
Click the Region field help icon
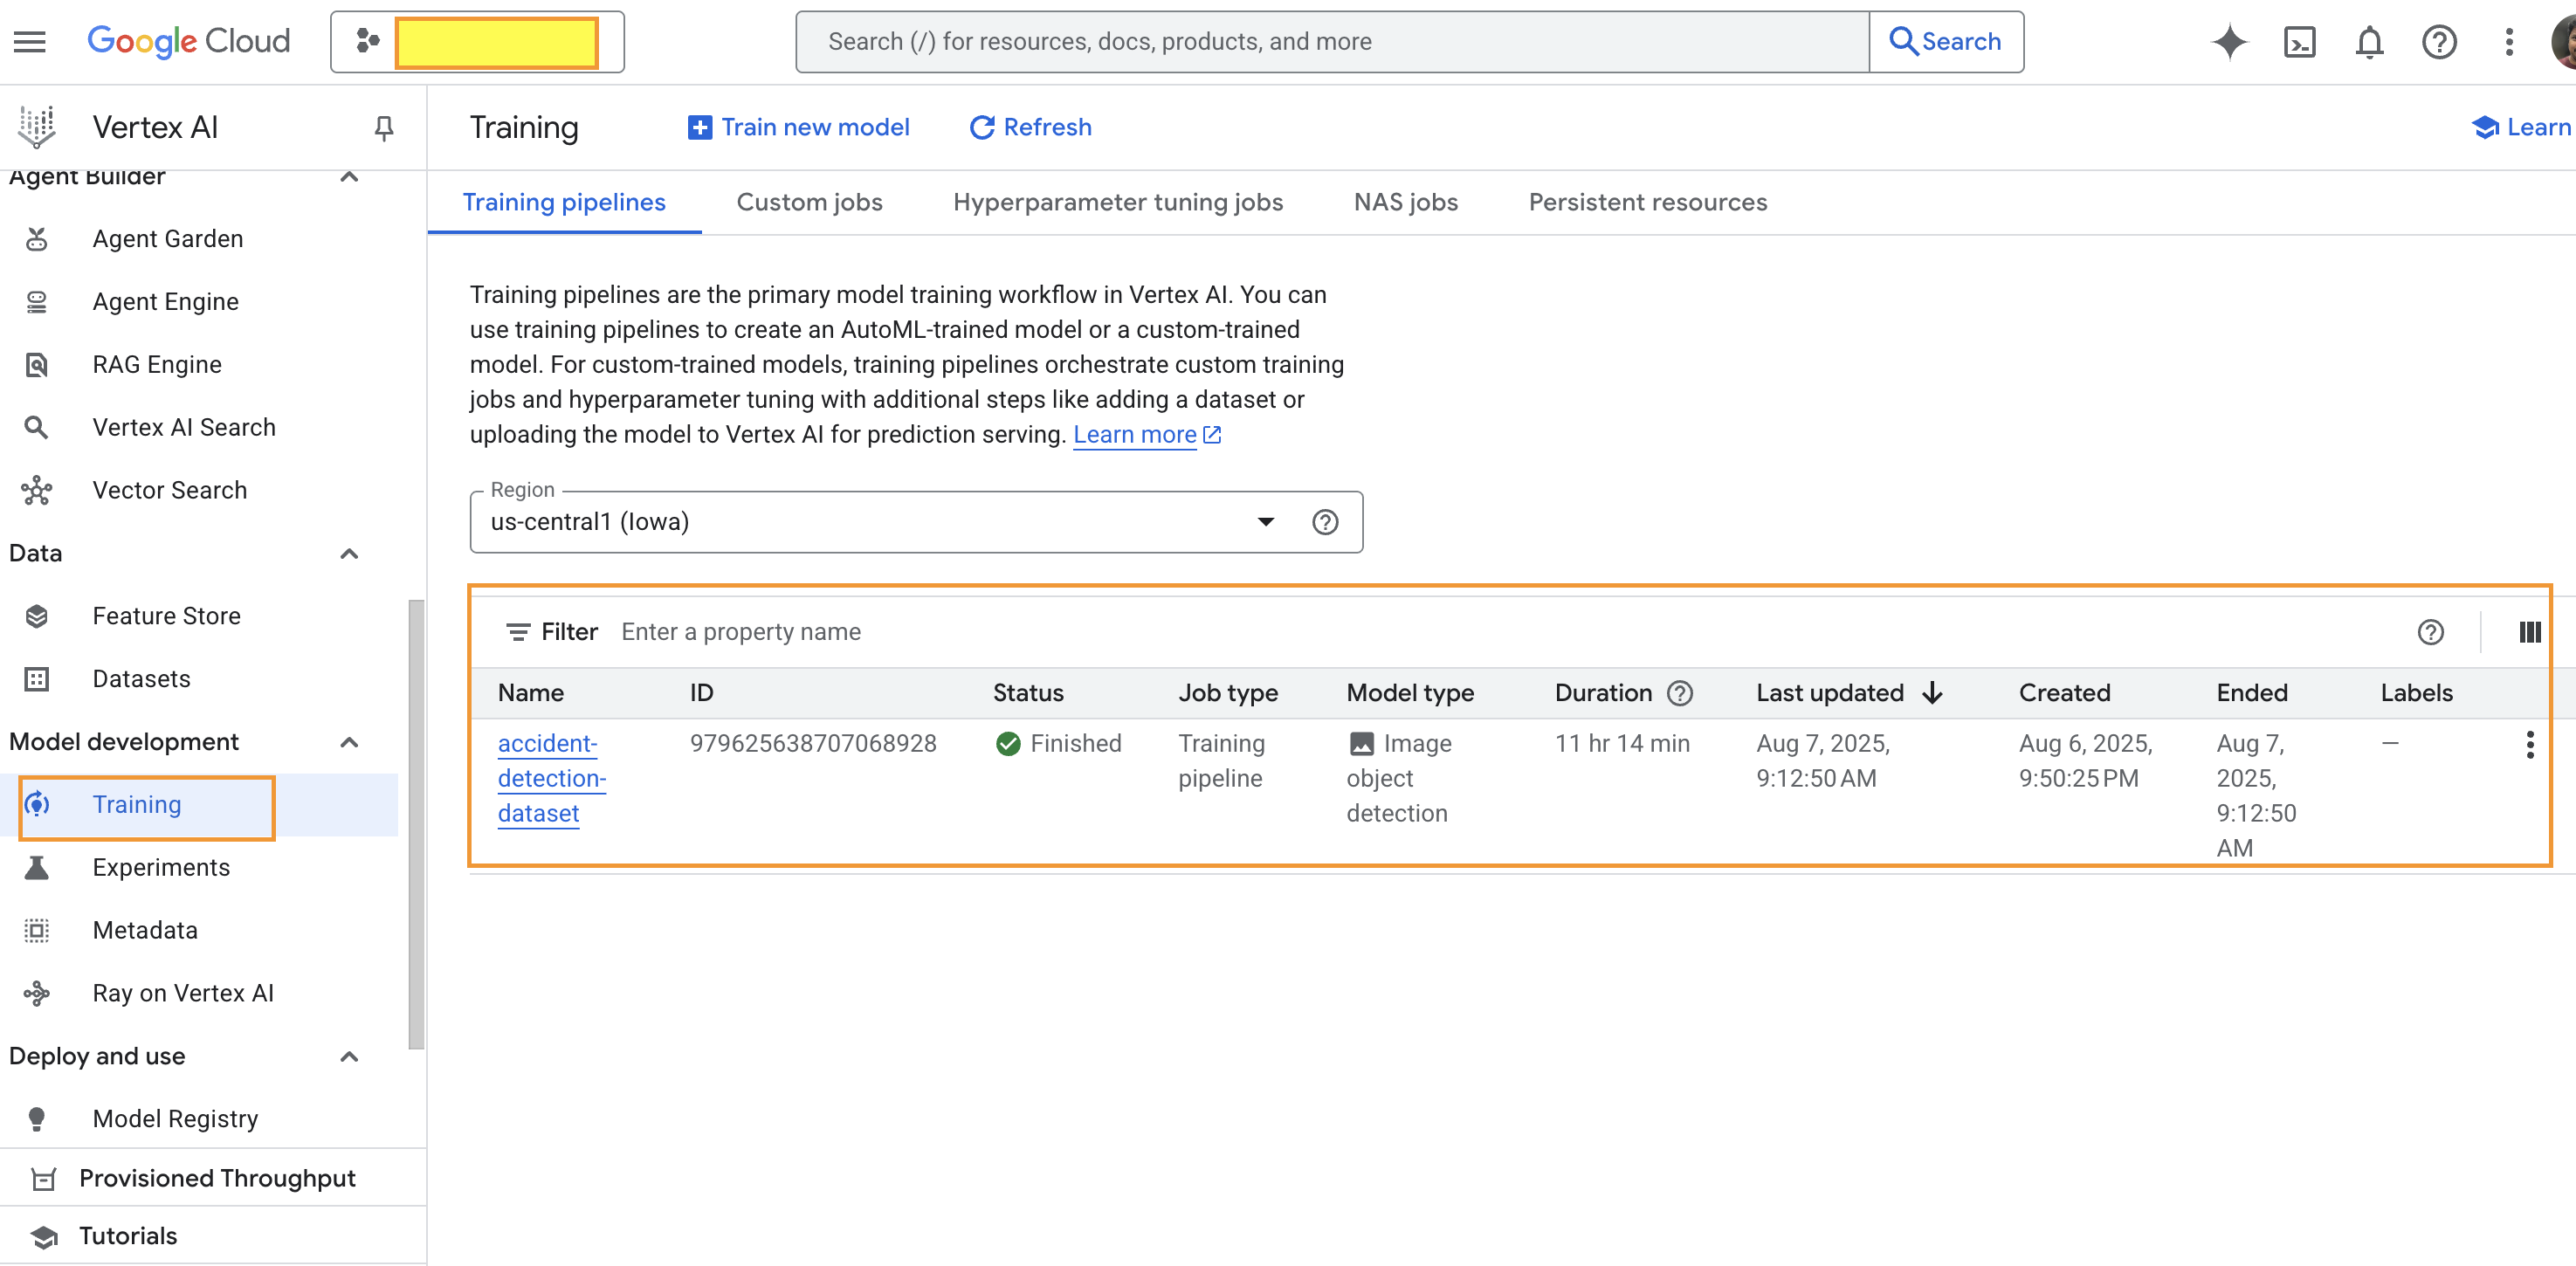tap(1325, 522)
